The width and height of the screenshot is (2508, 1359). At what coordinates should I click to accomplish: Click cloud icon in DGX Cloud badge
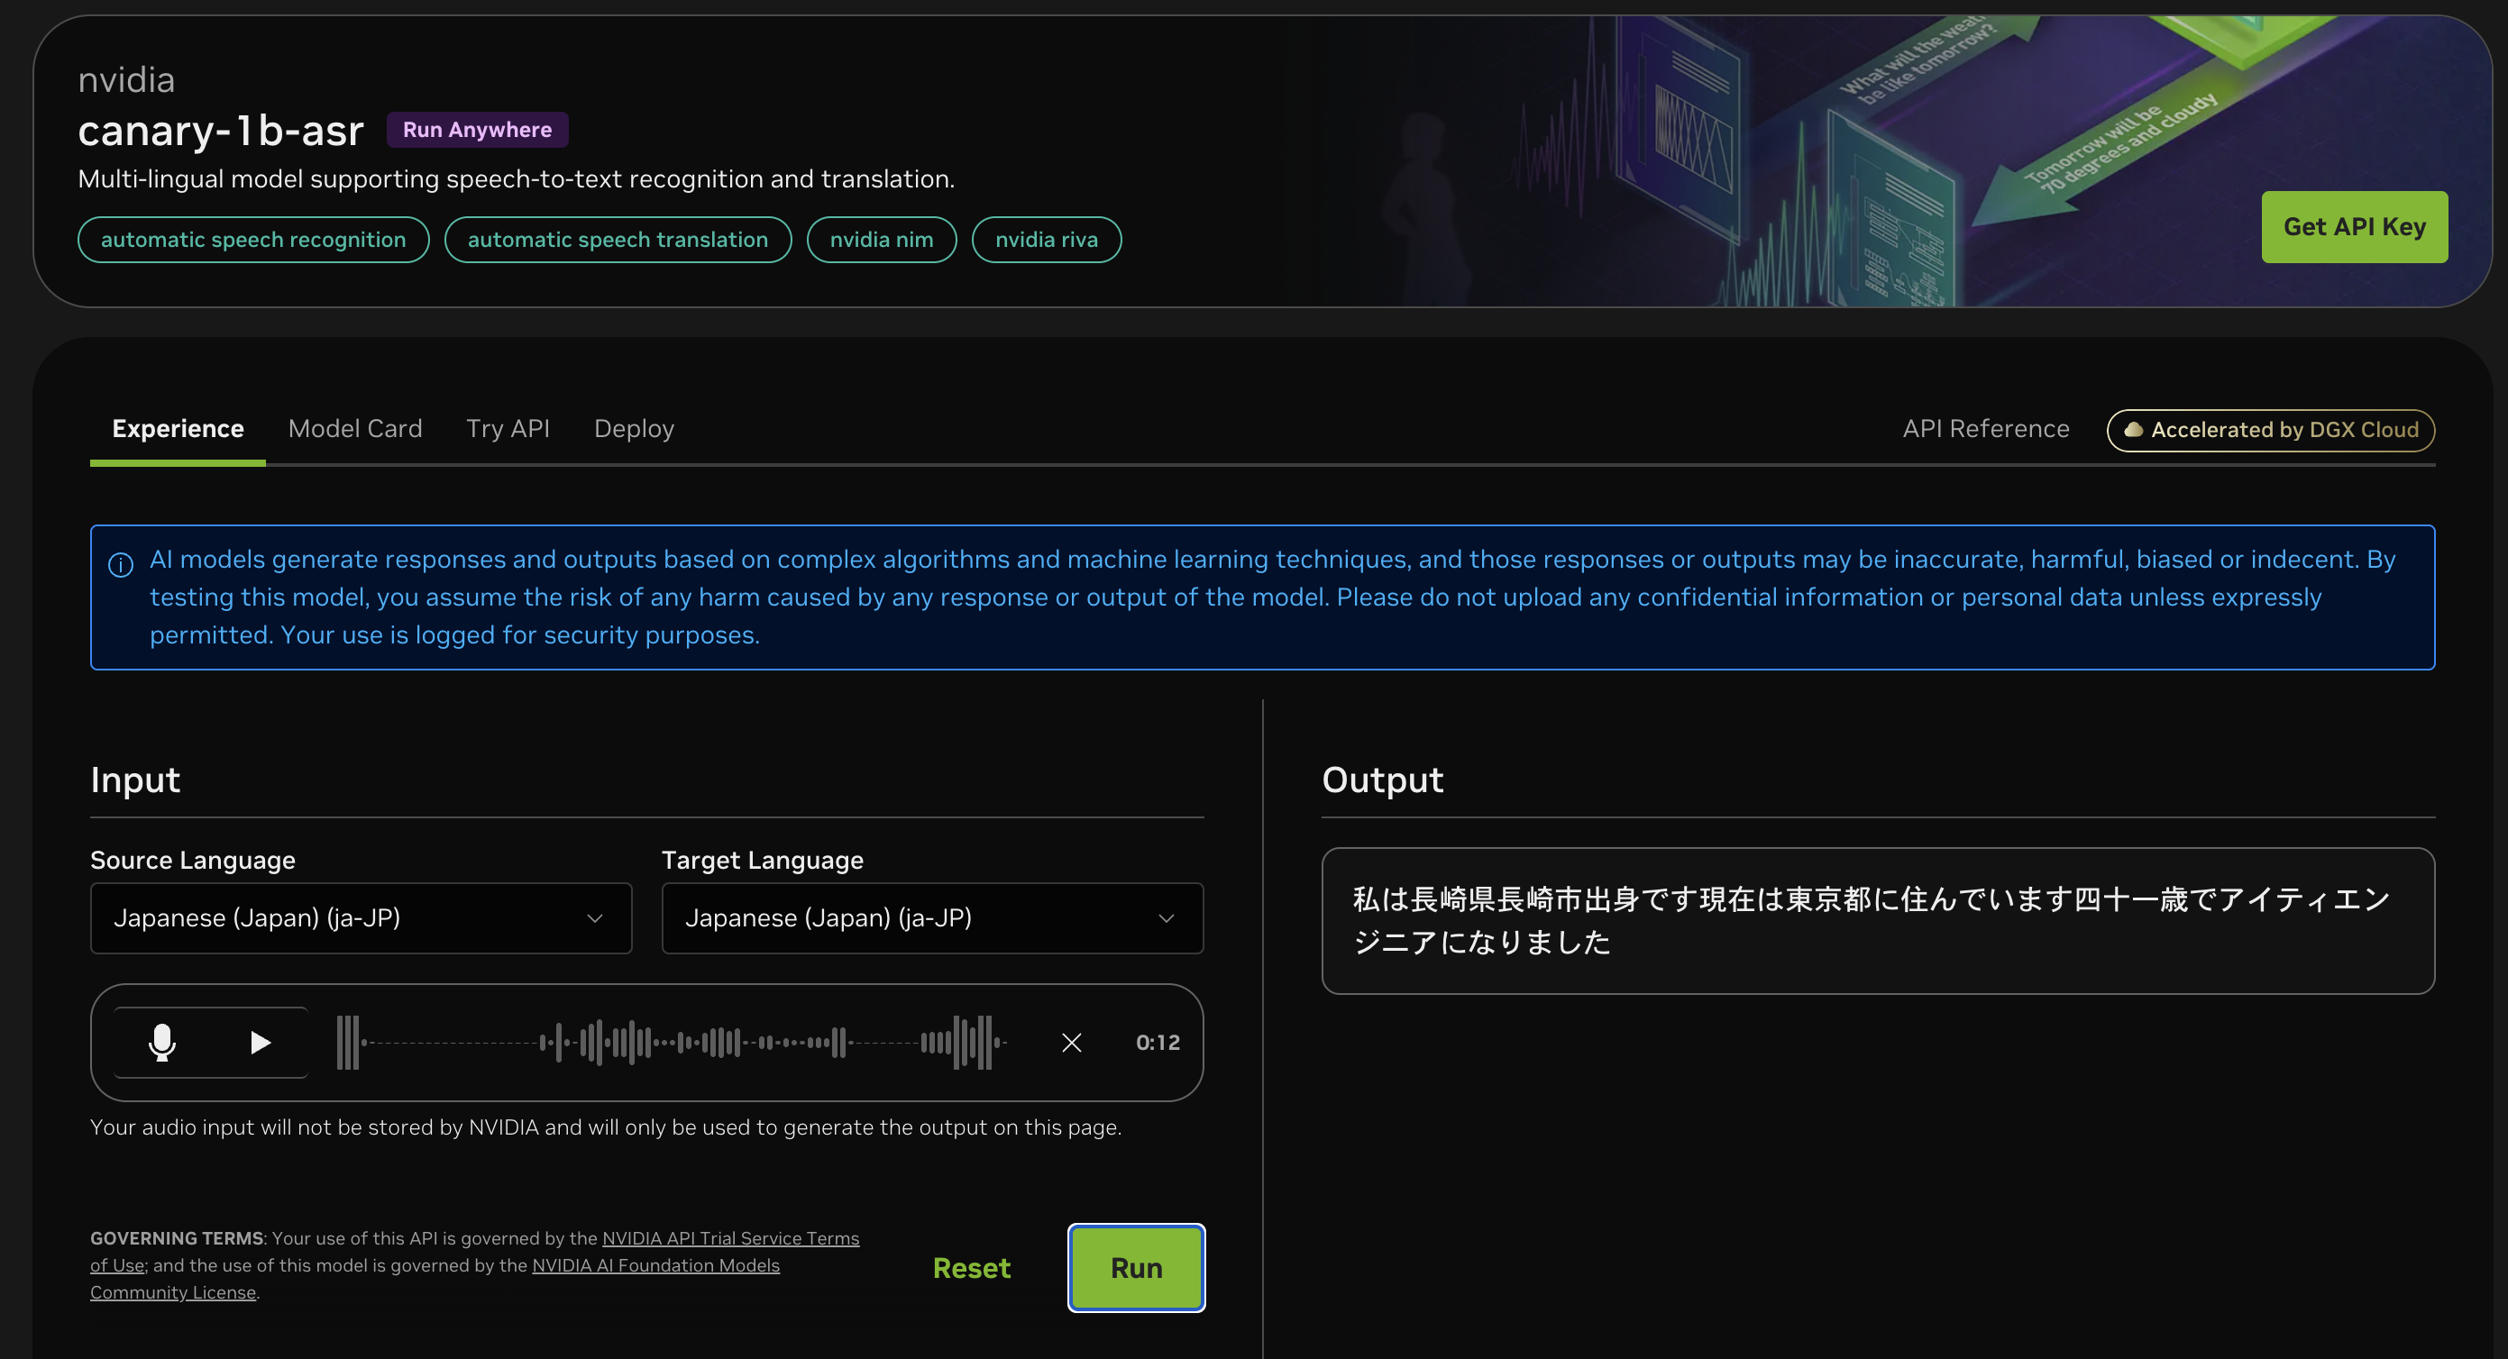click(2132, 430)
